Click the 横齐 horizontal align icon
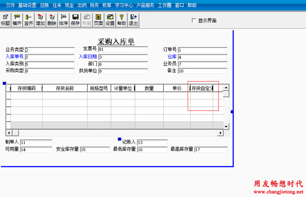The width and height of the screenshot is (306, 197). [x=17, y=20]
